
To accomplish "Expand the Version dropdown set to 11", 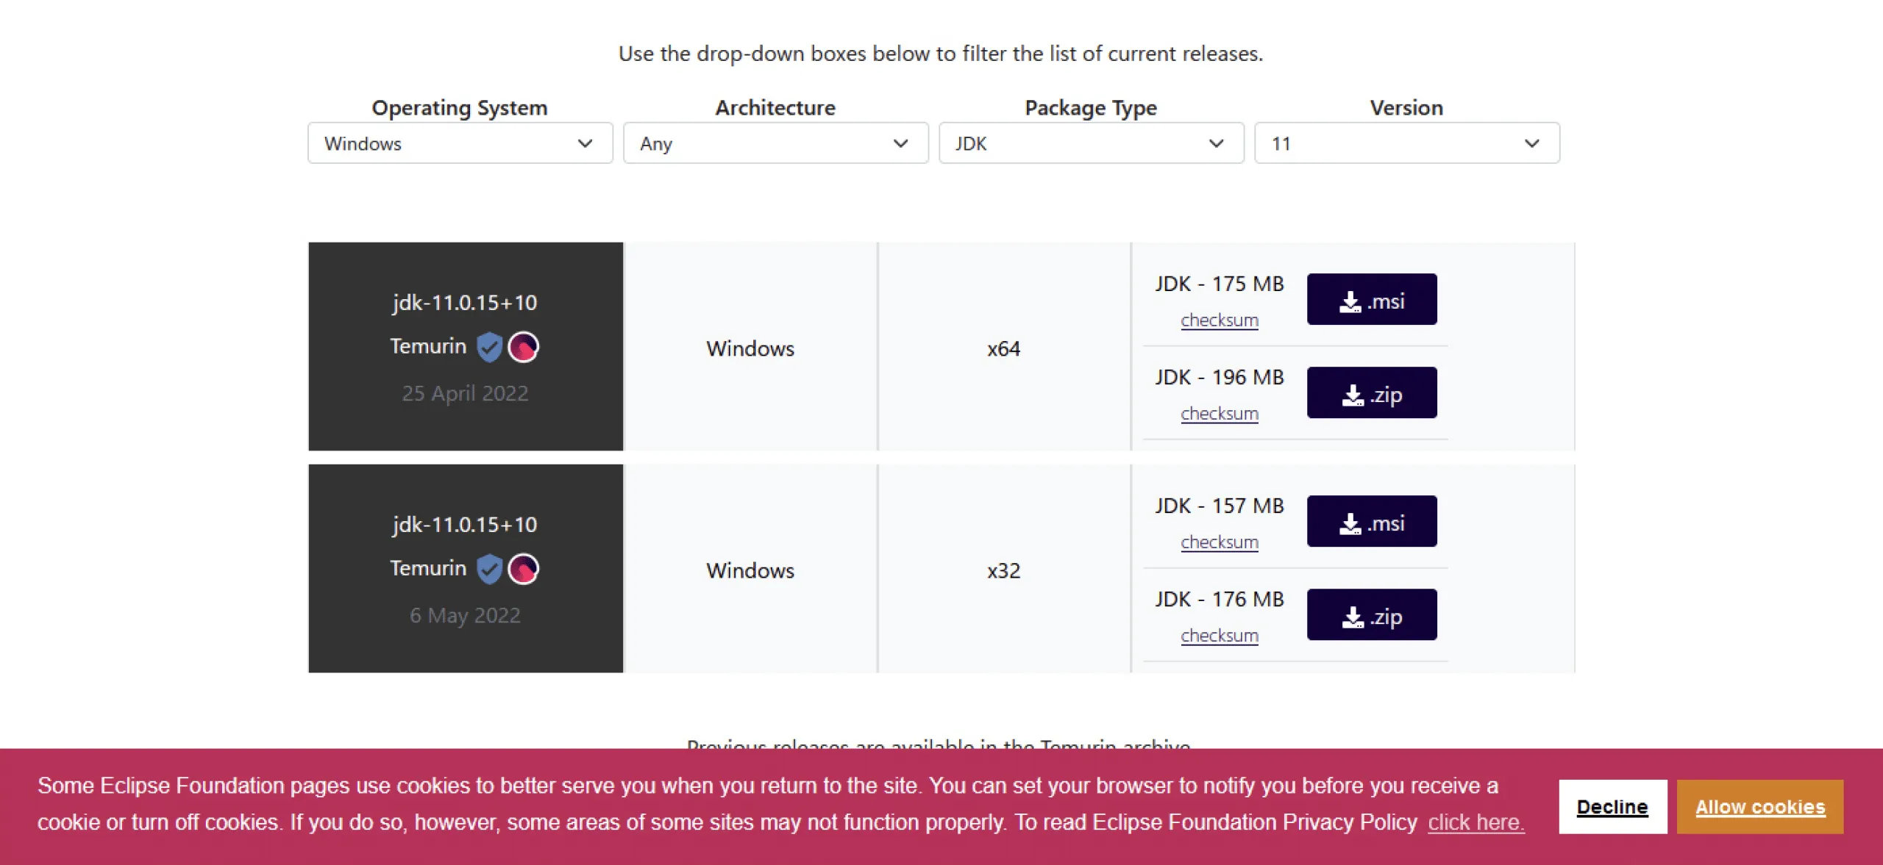I will pos(1406,143).
